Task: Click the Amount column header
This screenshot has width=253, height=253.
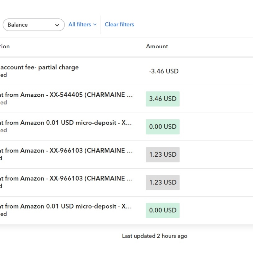Action: pyautogui.click(x=157, y=46)
